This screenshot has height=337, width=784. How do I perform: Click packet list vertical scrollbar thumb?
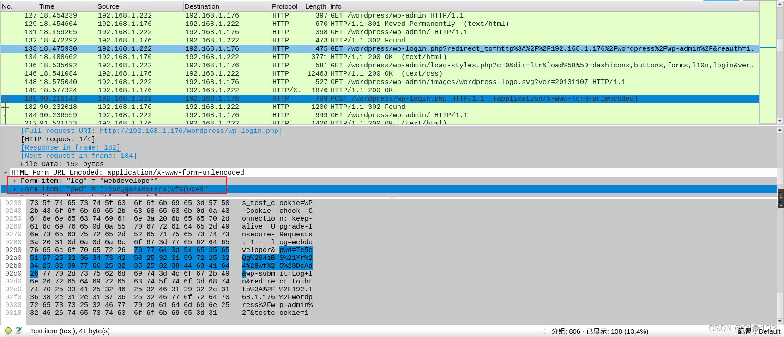pos(780,44)
